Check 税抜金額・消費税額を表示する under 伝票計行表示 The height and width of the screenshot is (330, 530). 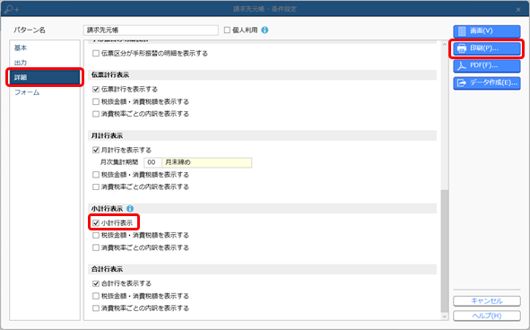96,101
